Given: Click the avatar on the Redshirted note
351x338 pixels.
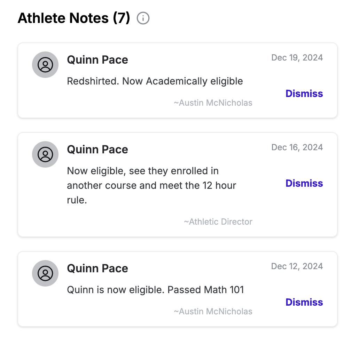Looking at the screenshot, I should pos(45,65).
